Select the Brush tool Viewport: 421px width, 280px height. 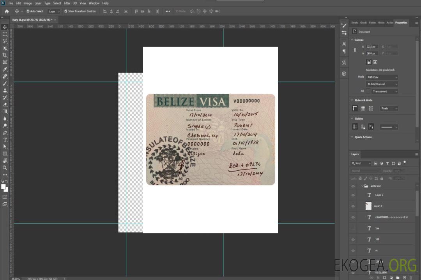pyautogui.click(x=5, y=83)
